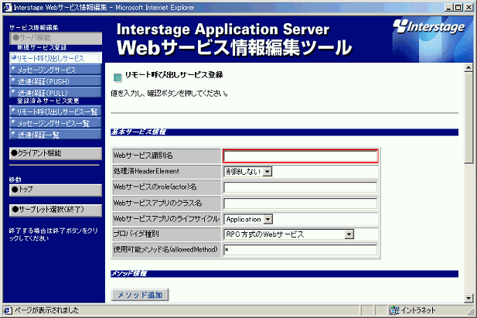477x318 pixels.
Task: Focus the Webサービスのrole(actor)名 input field
Action: [301, 187]
